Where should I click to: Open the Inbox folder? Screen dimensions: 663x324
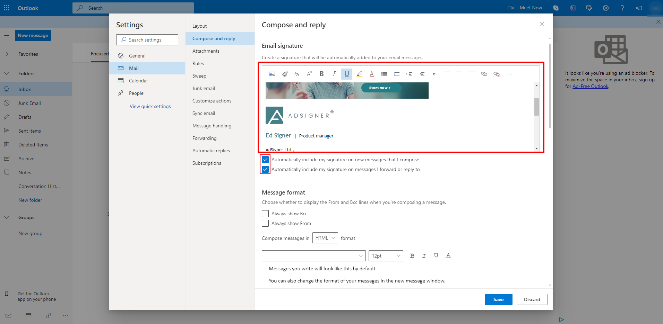[x=36, y=89]
